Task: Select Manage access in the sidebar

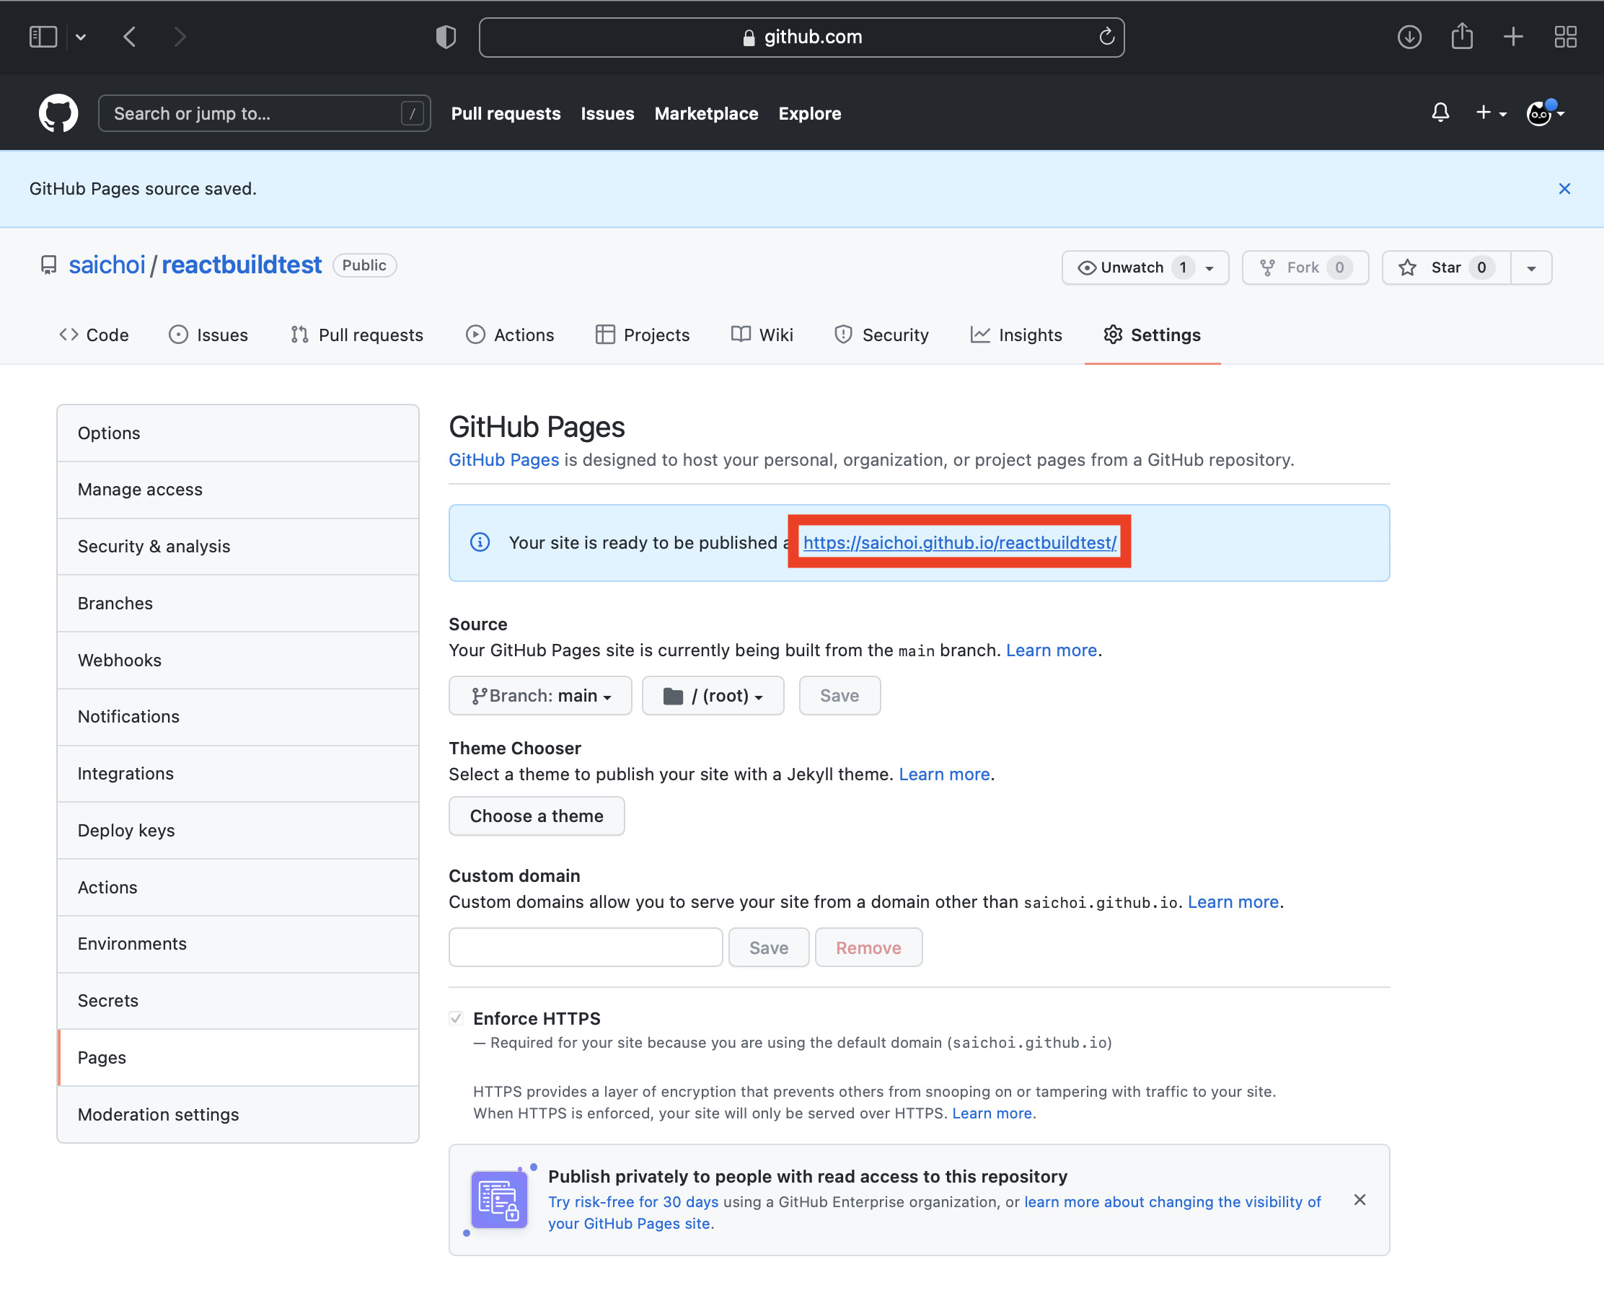Action: pos(238,490)
